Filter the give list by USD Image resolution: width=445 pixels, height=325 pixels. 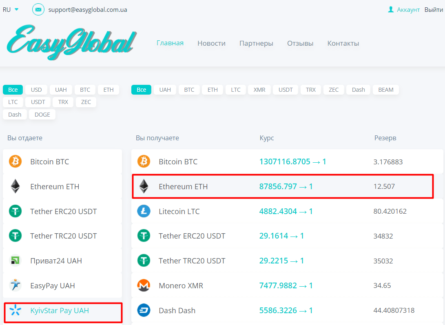click(36, 90)
